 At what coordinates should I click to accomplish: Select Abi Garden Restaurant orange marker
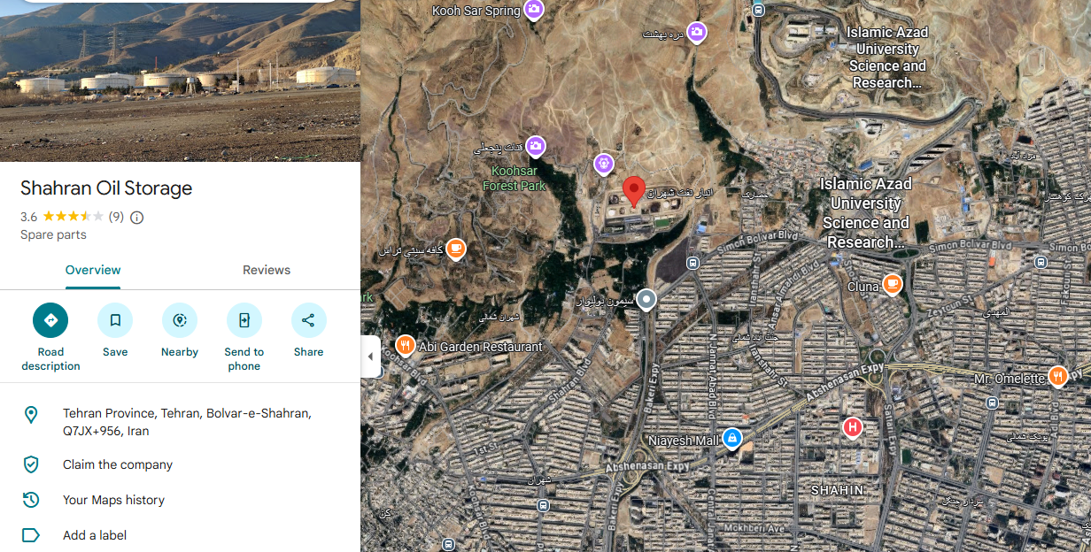(406, 345)
